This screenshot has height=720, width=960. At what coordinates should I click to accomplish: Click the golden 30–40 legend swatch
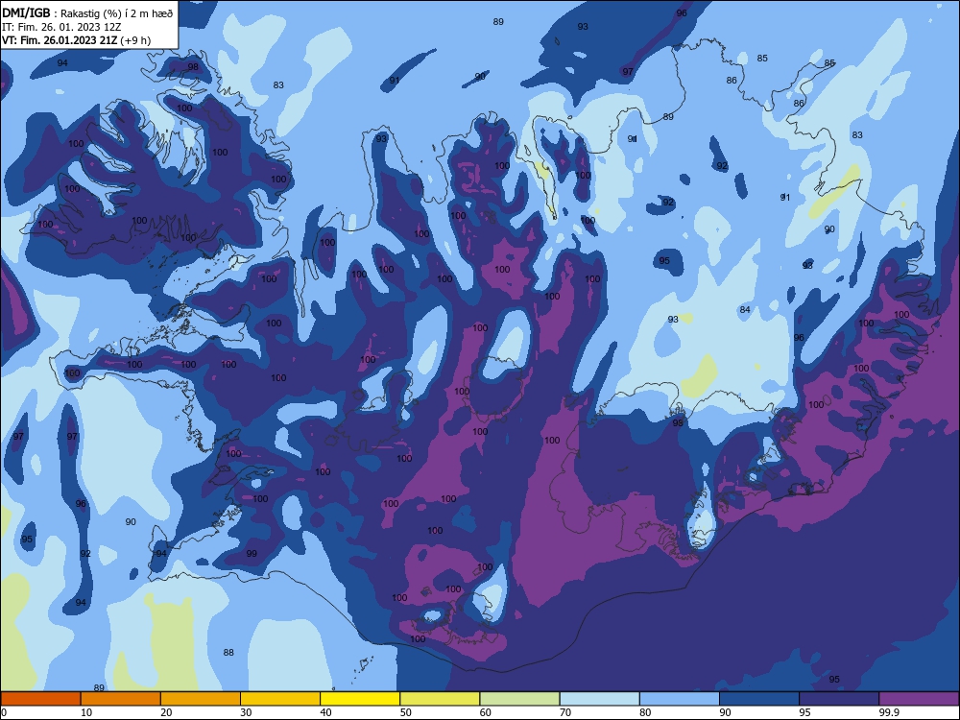(x=280, y=699)
